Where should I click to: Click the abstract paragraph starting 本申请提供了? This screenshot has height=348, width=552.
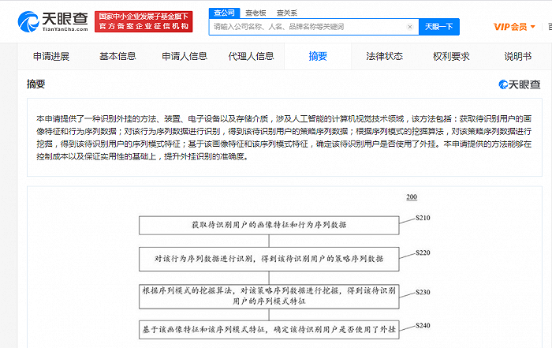click(284, 138)
